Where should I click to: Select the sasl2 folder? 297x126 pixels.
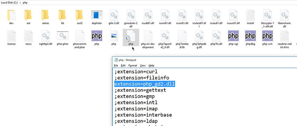80,17
